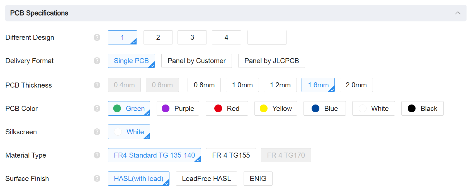471x189 pixels.
Task: Pick Yellow PCB color
Action: point(276,108)
